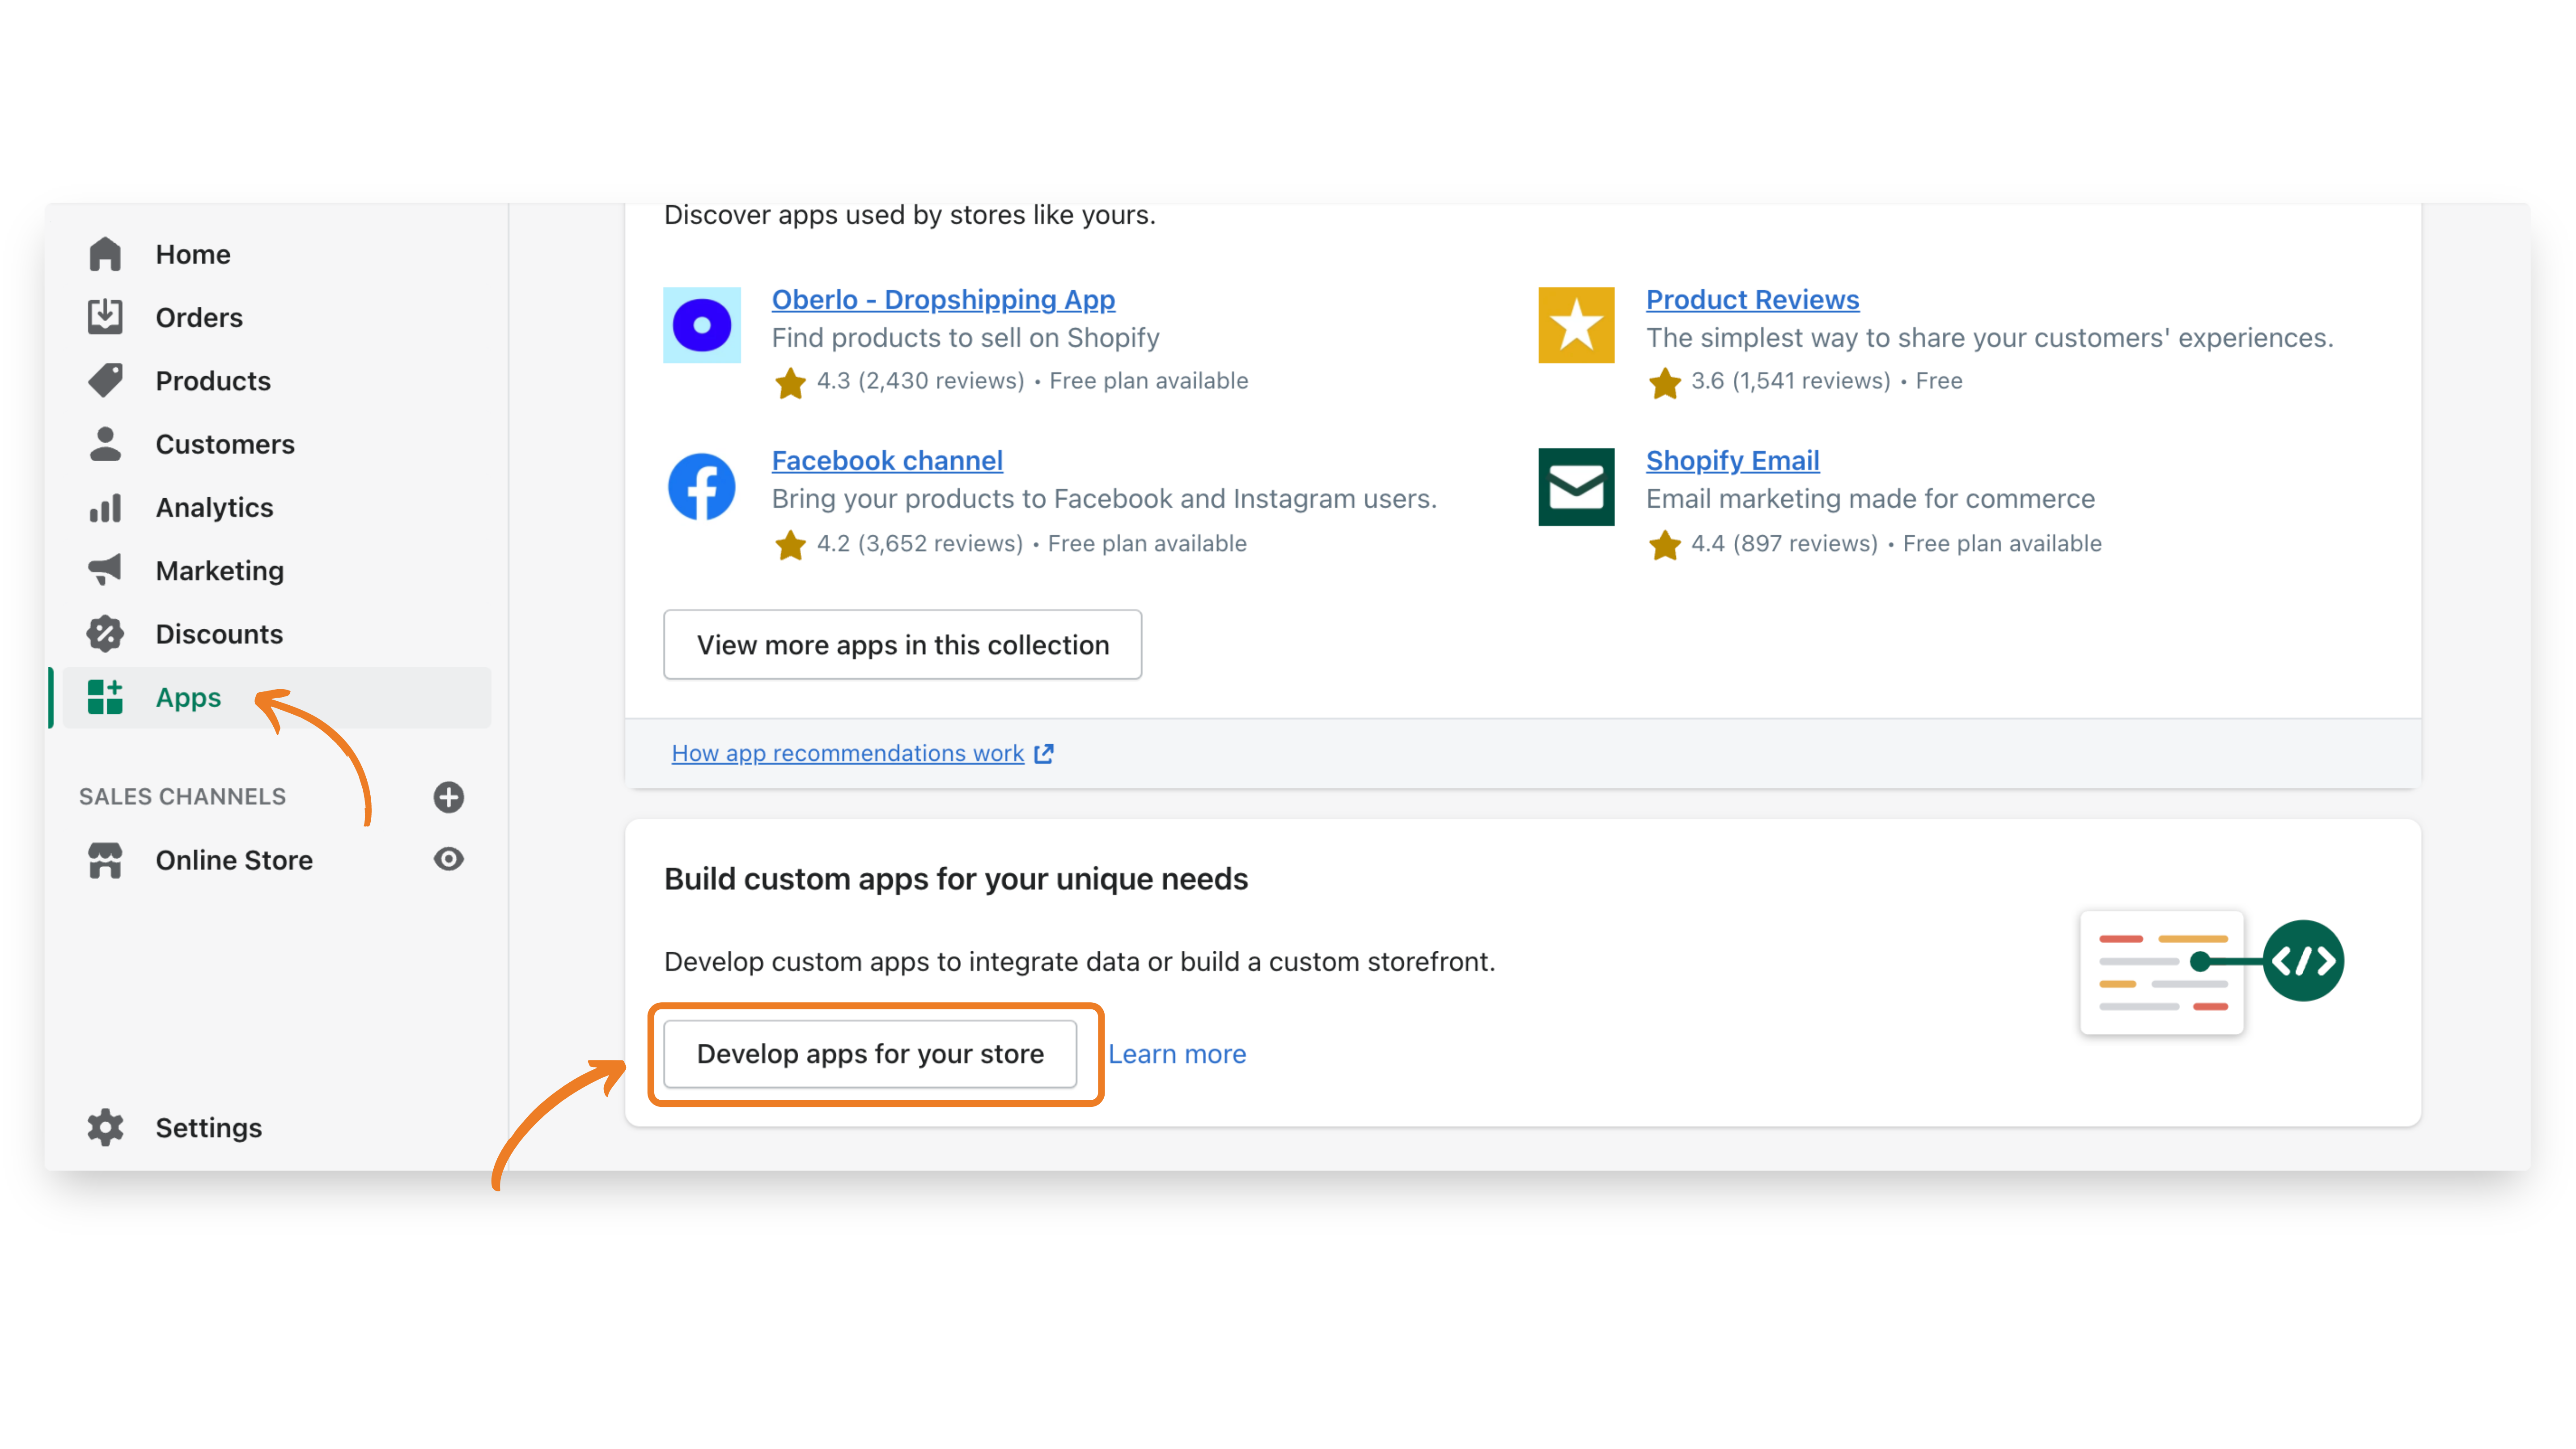Click the Products tag icon
This screenshot has width=2576, height=1449.
[x=105, y=380]
